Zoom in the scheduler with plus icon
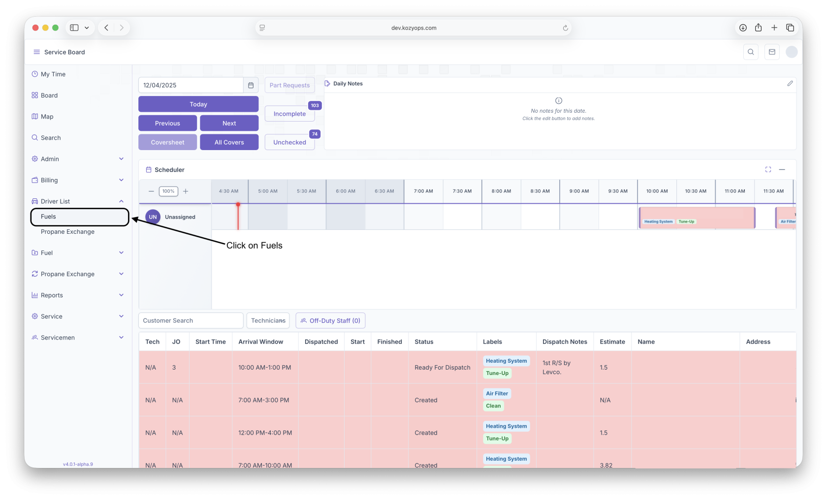827x500 pixels. [x=186, y=191]
